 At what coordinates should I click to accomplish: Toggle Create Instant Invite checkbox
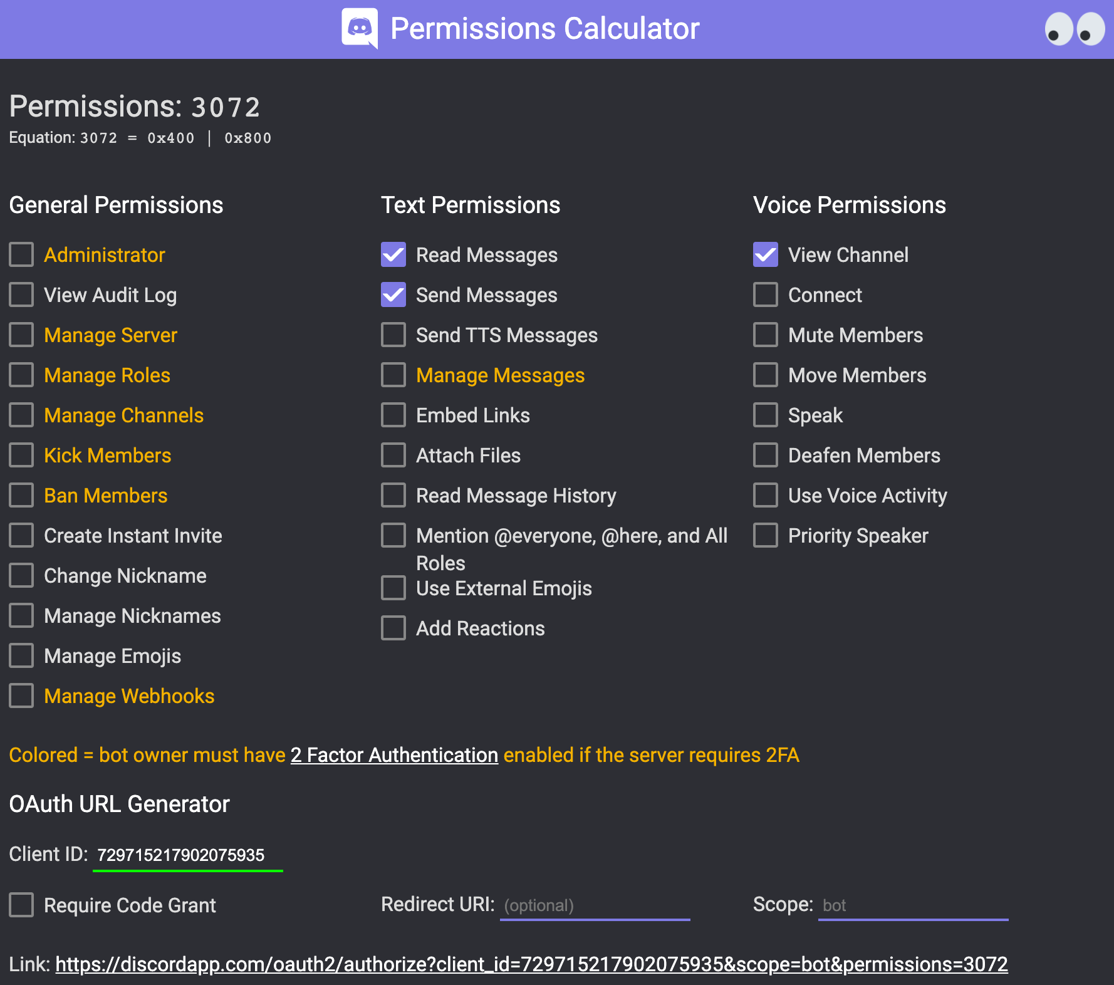21,535
